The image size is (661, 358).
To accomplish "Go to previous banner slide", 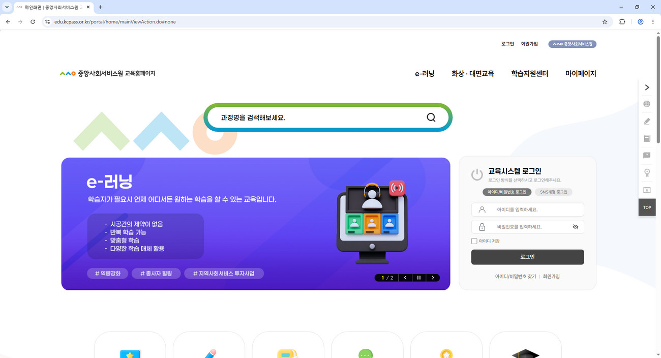I will click(x=405, y=278).
